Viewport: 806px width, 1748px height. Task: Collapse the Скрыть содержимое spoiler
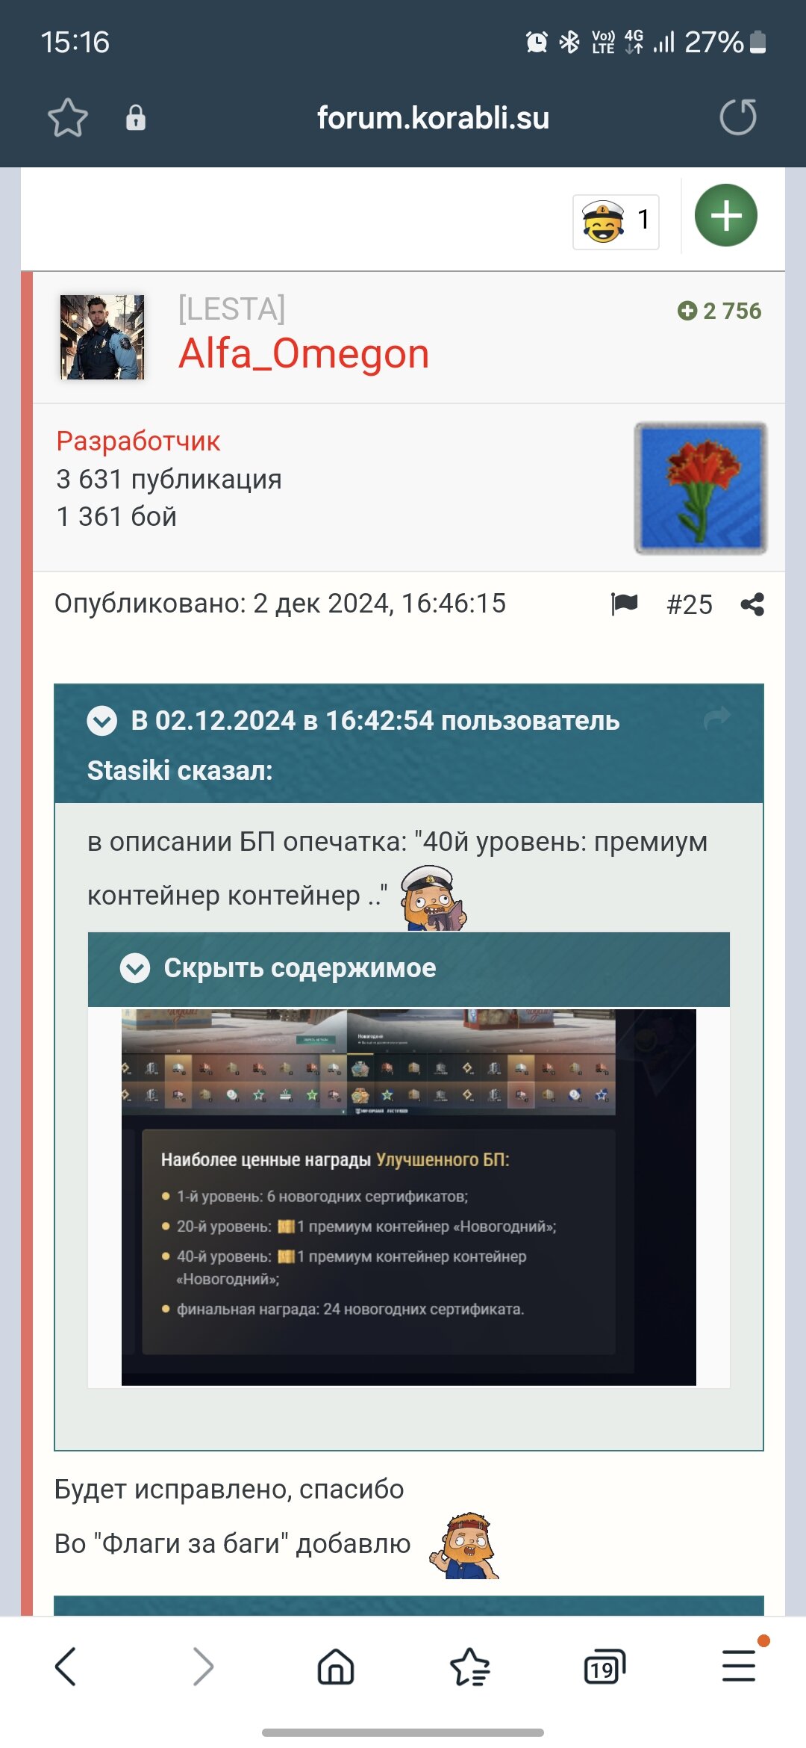coord(135,968)
